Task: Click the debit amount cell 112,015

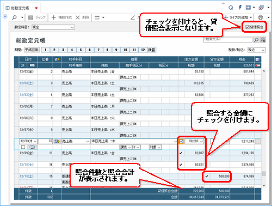Action: click(x=194, y=83)
